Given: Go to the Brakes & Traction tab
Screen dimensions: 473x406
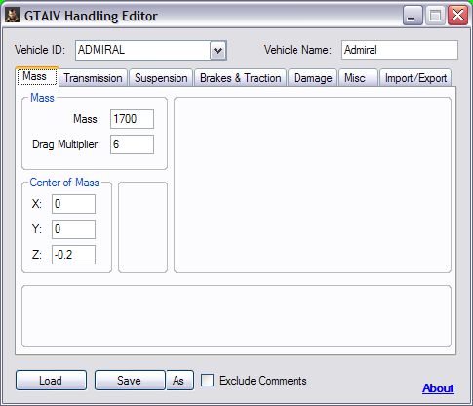Looking at the screenshot, I should pyautogui.click(x=240, y=78).
